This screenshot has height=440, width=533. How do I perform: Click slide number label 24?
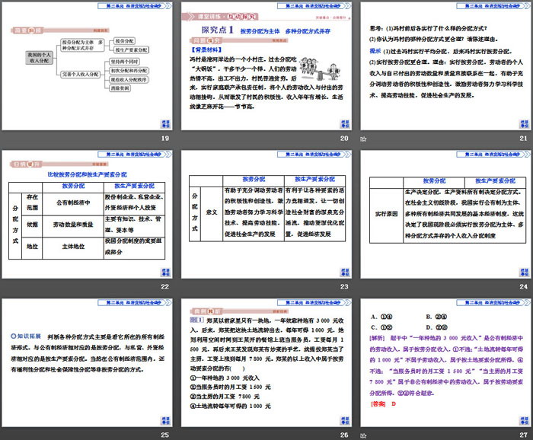[x=524, y=287]
